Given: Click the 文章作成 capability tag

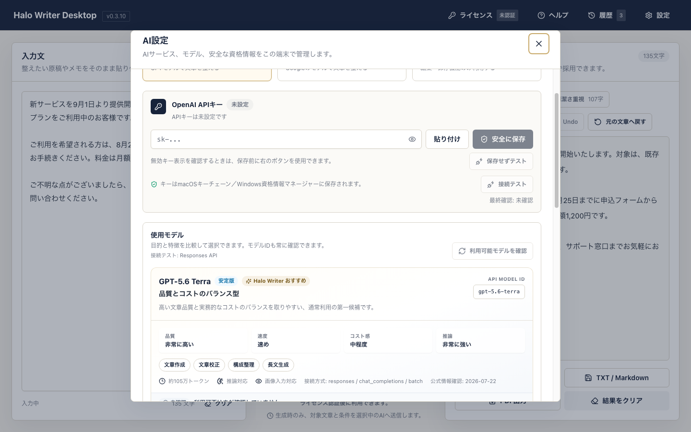Looking at the screenshot, I should pyautogui.click(x=175, y=365).
